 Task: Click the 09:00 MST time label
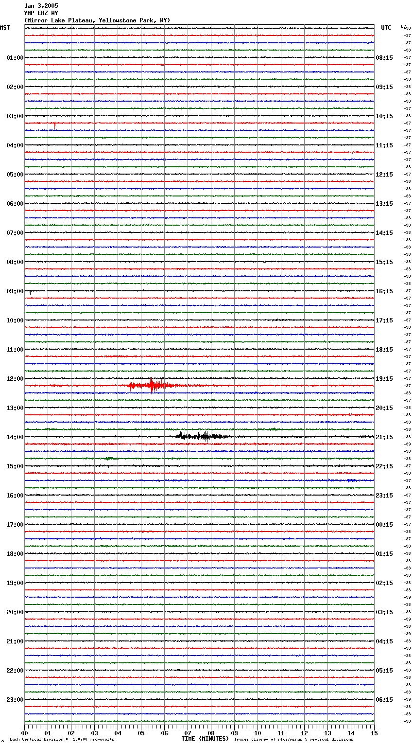tap(15, 291)
